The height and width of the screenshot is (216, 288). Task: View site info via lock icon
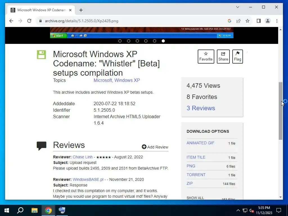tap(40, 21)
